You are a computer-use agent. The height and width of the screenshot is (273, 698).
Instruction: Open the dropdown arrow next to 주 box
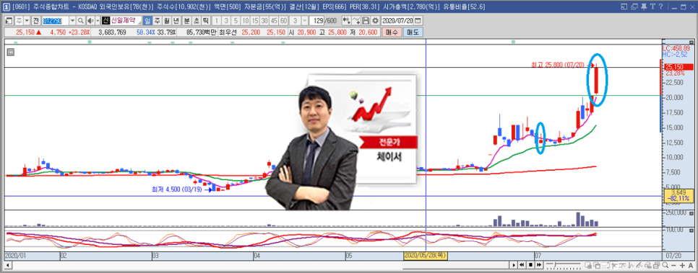tap(26, 21)
